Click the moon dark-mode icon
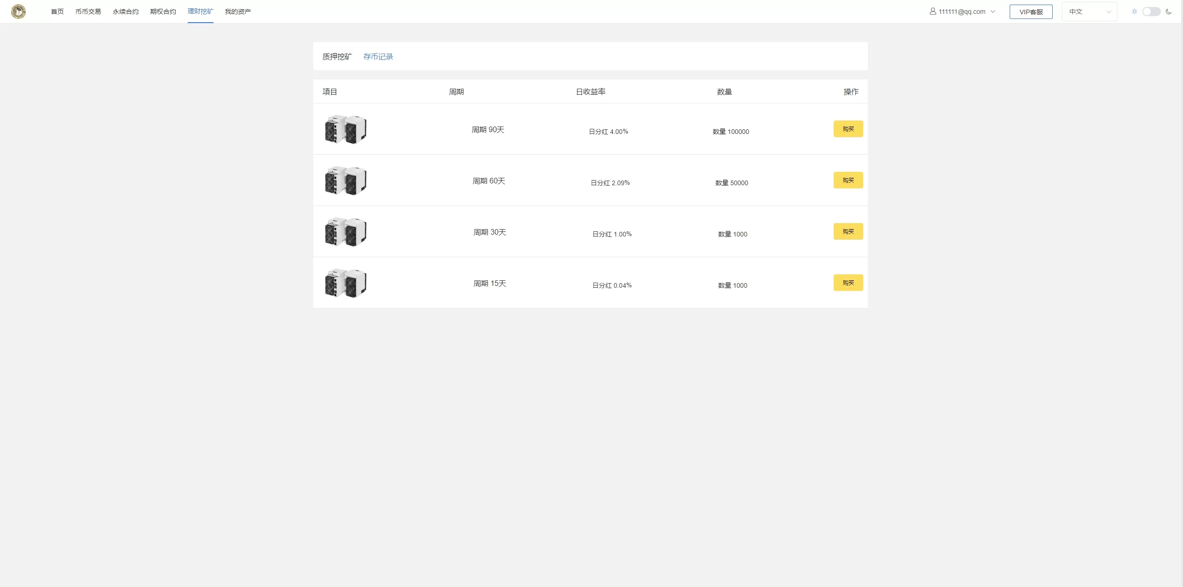The image size is (1183, 587). 1169,12
